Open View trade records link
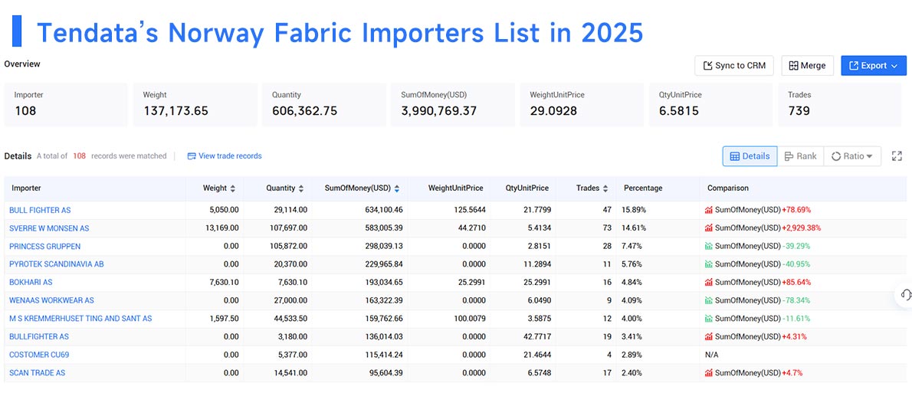The height and width of the screenshot is (393, 912). (x=225, y=156)
